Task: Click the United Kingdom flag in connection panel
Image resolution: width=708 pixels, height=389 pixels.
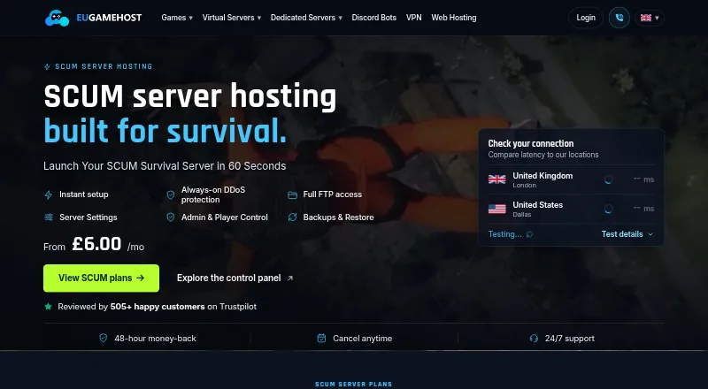Action: (497, 179)
